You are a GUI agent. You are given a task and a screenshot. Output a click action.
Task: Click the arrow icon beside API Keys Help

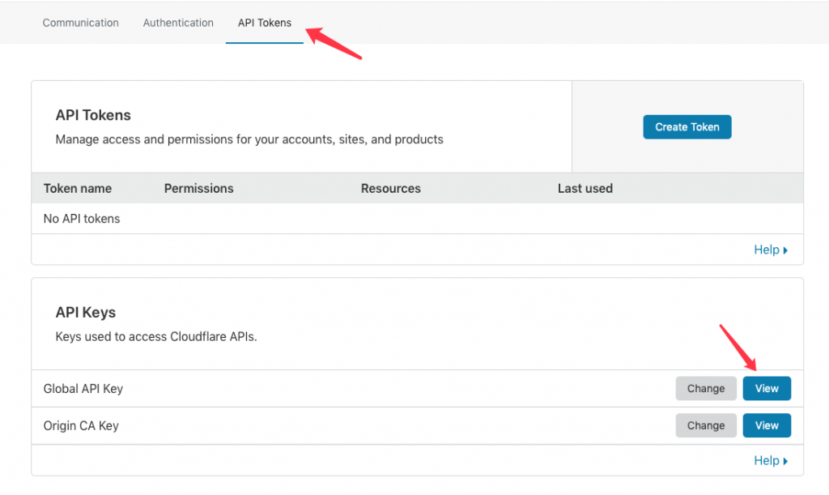coord(785,461)
